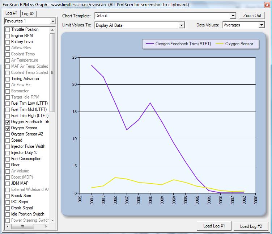Enable Injector Pulse Width checkbox
The height and width of the screenshot is (234, 272).
tap(8, 147)
